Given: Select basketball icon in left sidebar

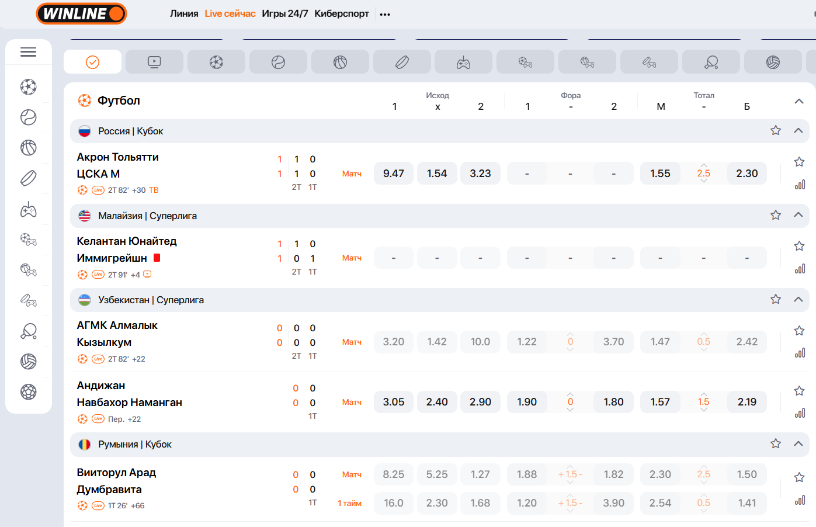Looking at the screenshot, I should pos(28,148).
